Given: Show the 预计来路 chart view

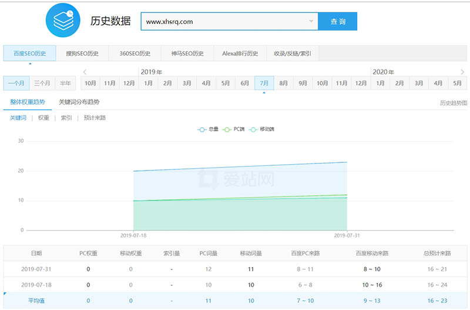Looking at the screenshot, I should coord(95,118).
